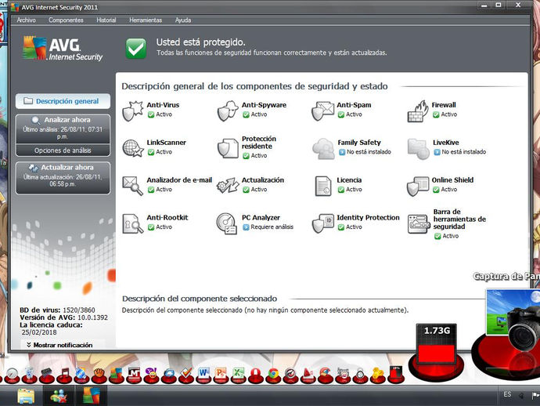
Task: Open the clock gauge dock icon
Action: (x=12, y=375)
